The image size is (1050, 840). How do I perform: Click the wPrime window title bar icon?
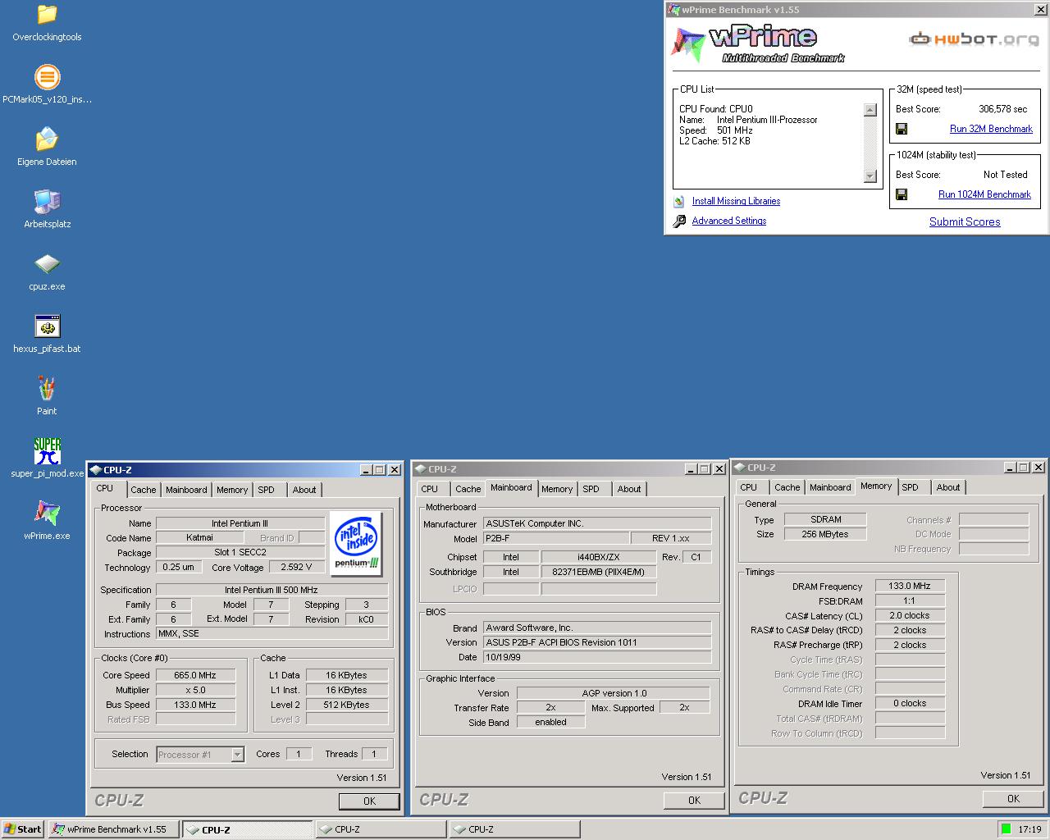click(673, 10)
